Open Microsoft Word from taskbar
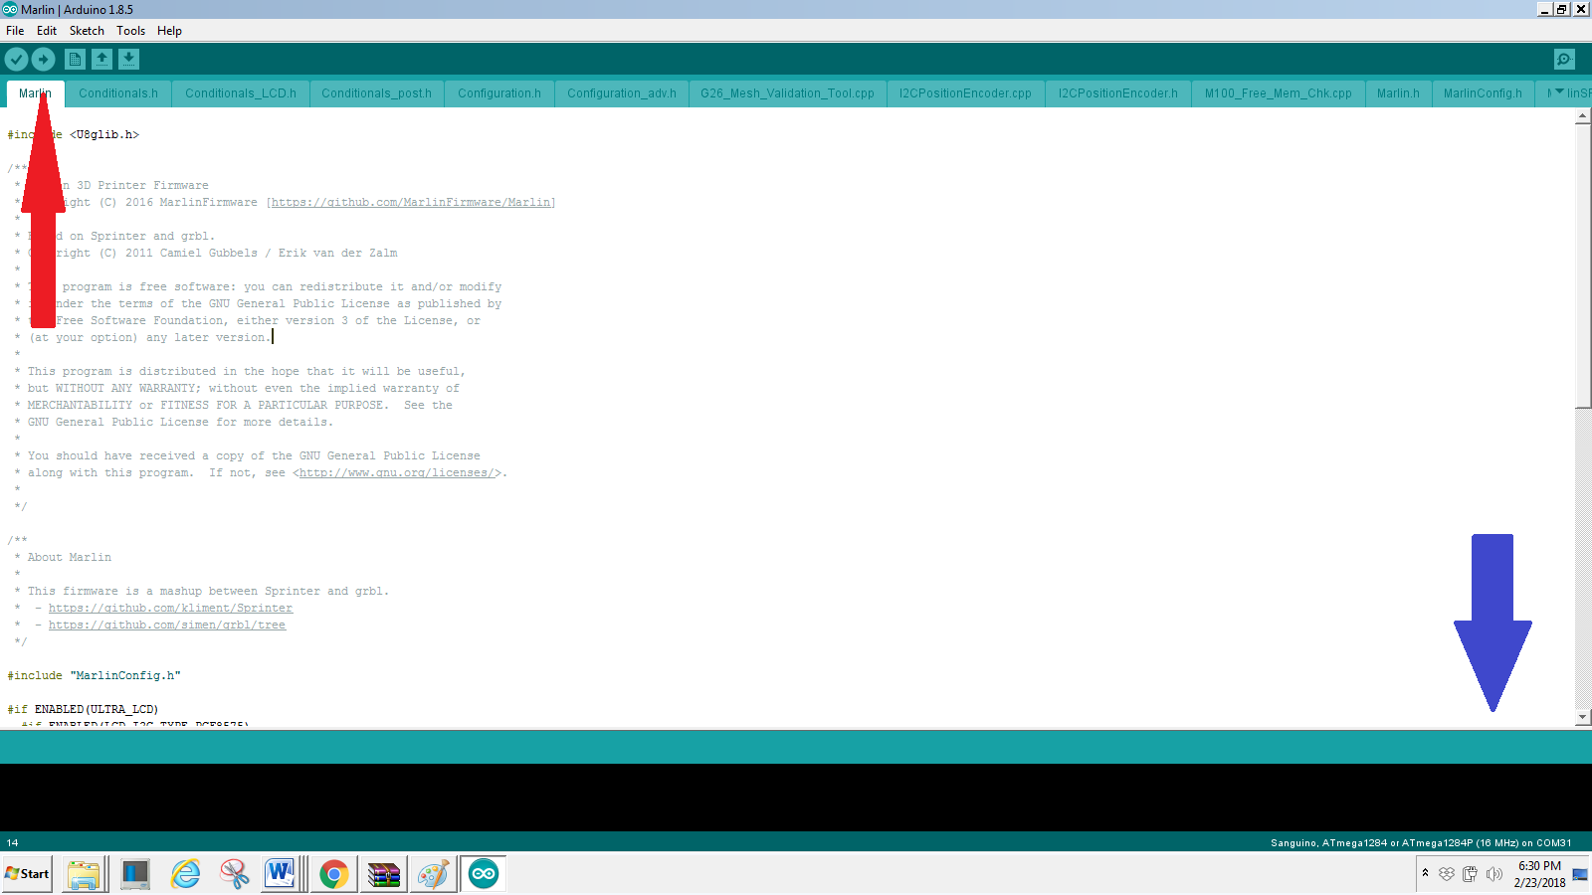 tap(282, 874)
